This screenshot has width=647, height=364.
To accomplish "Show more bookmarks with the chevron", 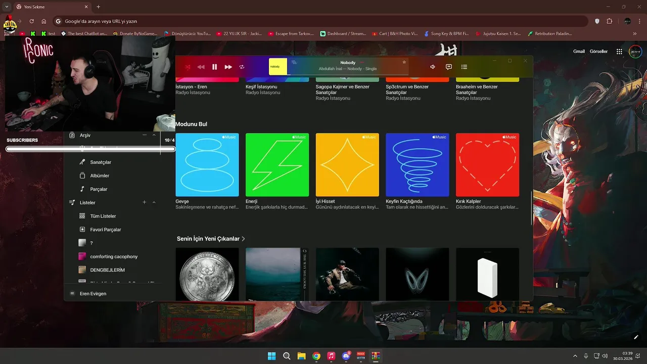I will (635, 34).
